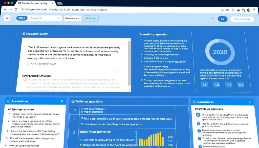The height and width of the screenshot is (148, 259).
Task: Reload the page with the browser refresh icon
Action: click(16, 10)
